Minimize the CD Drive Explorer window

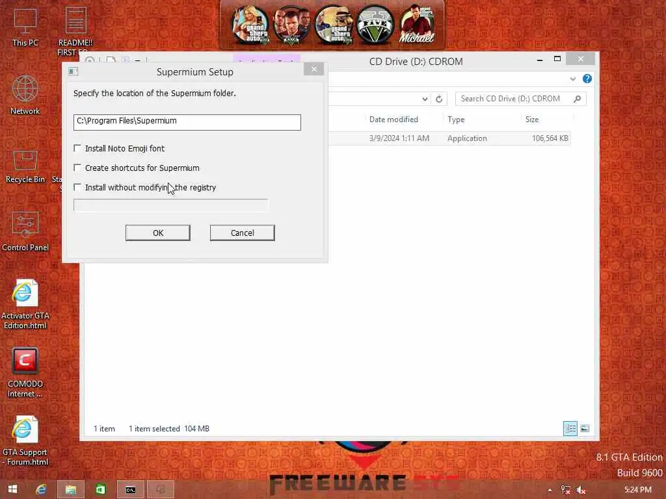[539, 59]
